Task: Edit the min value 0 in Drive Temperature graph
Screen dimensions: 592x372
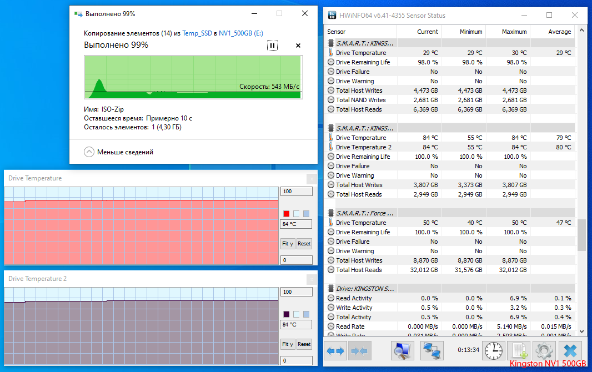Action: [297, 260]
